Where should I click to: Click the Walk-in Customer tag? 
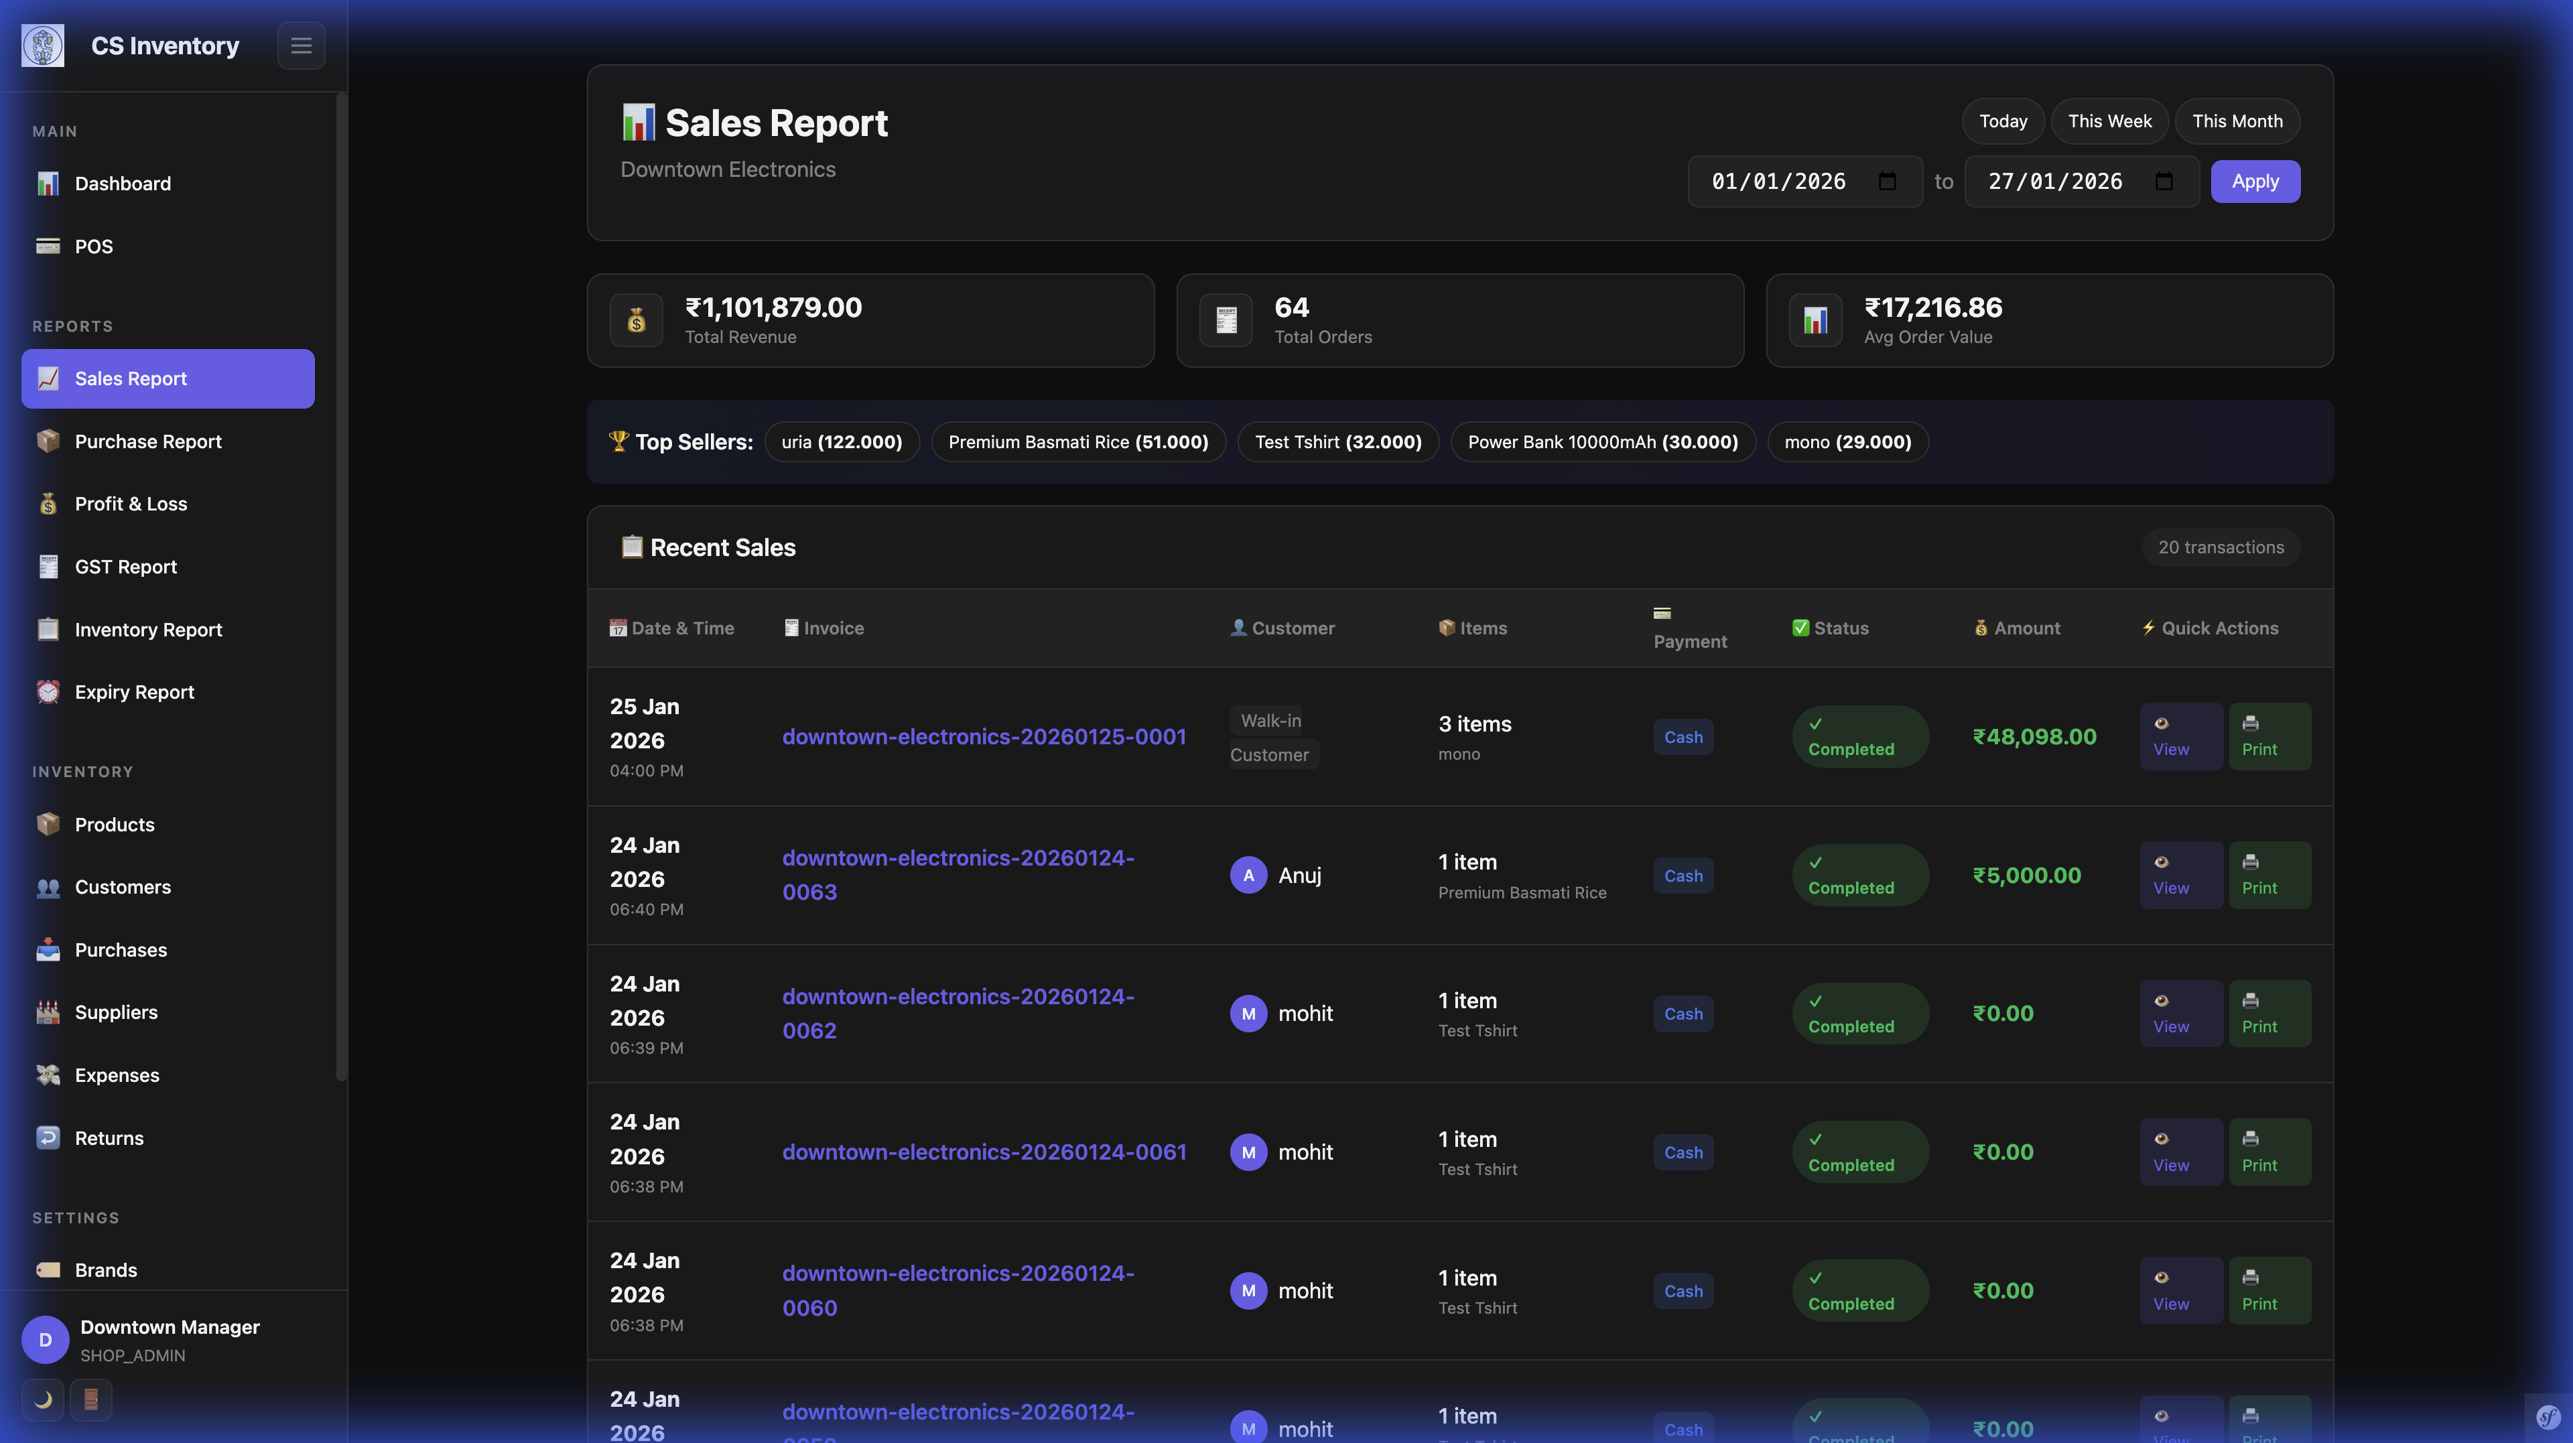pyautogui.click(x=1274, y=737)
